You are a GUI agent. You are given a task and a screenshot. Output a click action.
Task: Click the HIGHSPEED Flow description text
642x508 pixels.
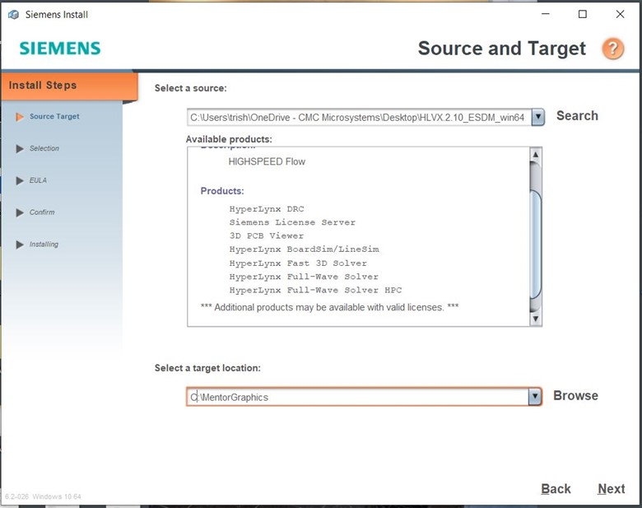coord(267,162)
